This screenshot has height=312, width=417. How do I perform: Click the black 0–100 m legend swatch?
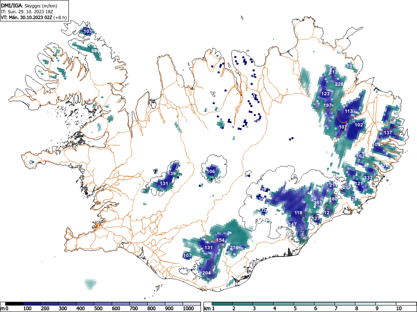coord(14,304)
